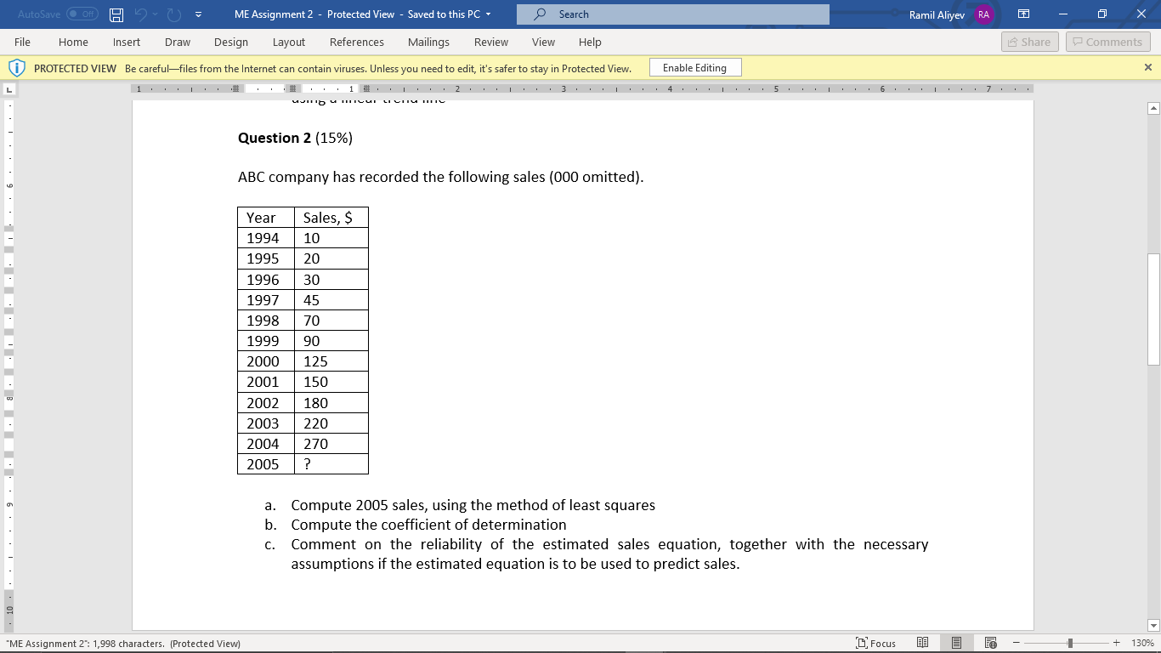Click the table cell '45'

click(x=331, y=300)
